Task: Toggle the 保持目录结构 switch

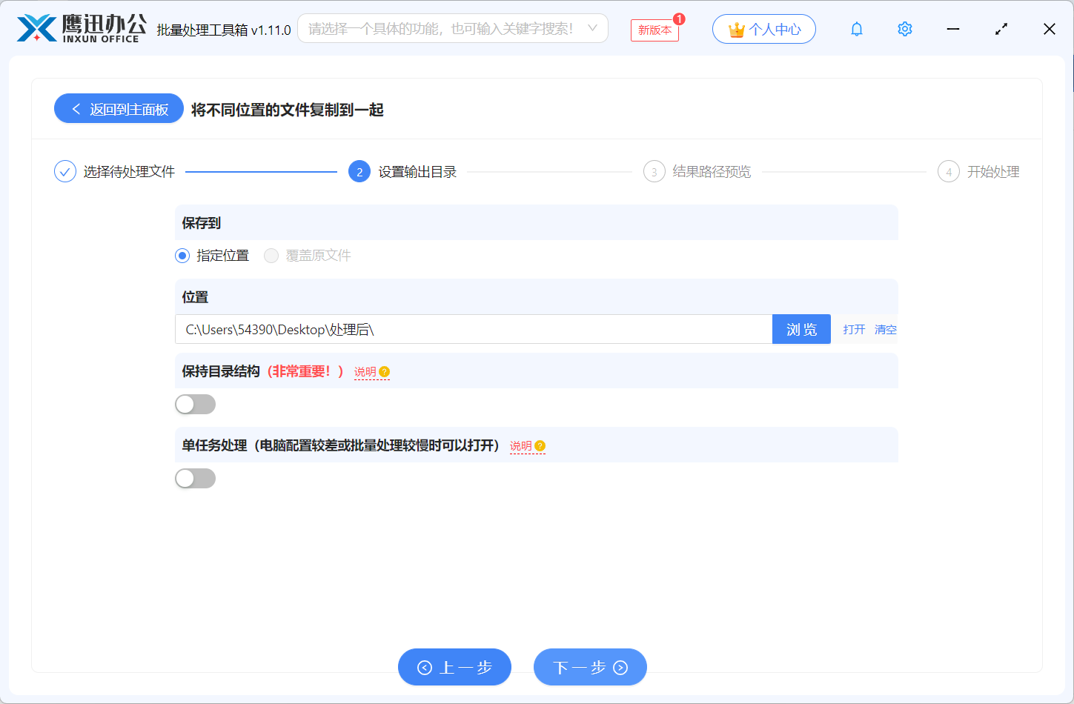Action: (x=196, y=404)
